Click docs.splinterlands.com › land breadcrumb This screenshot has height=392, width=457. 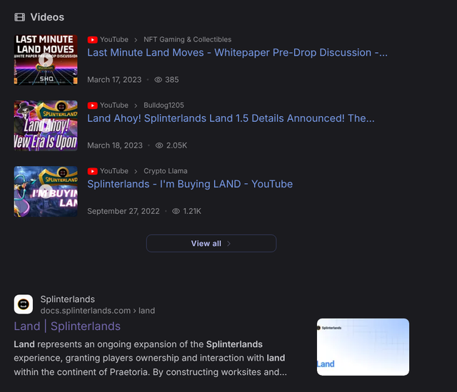[98, 311]
